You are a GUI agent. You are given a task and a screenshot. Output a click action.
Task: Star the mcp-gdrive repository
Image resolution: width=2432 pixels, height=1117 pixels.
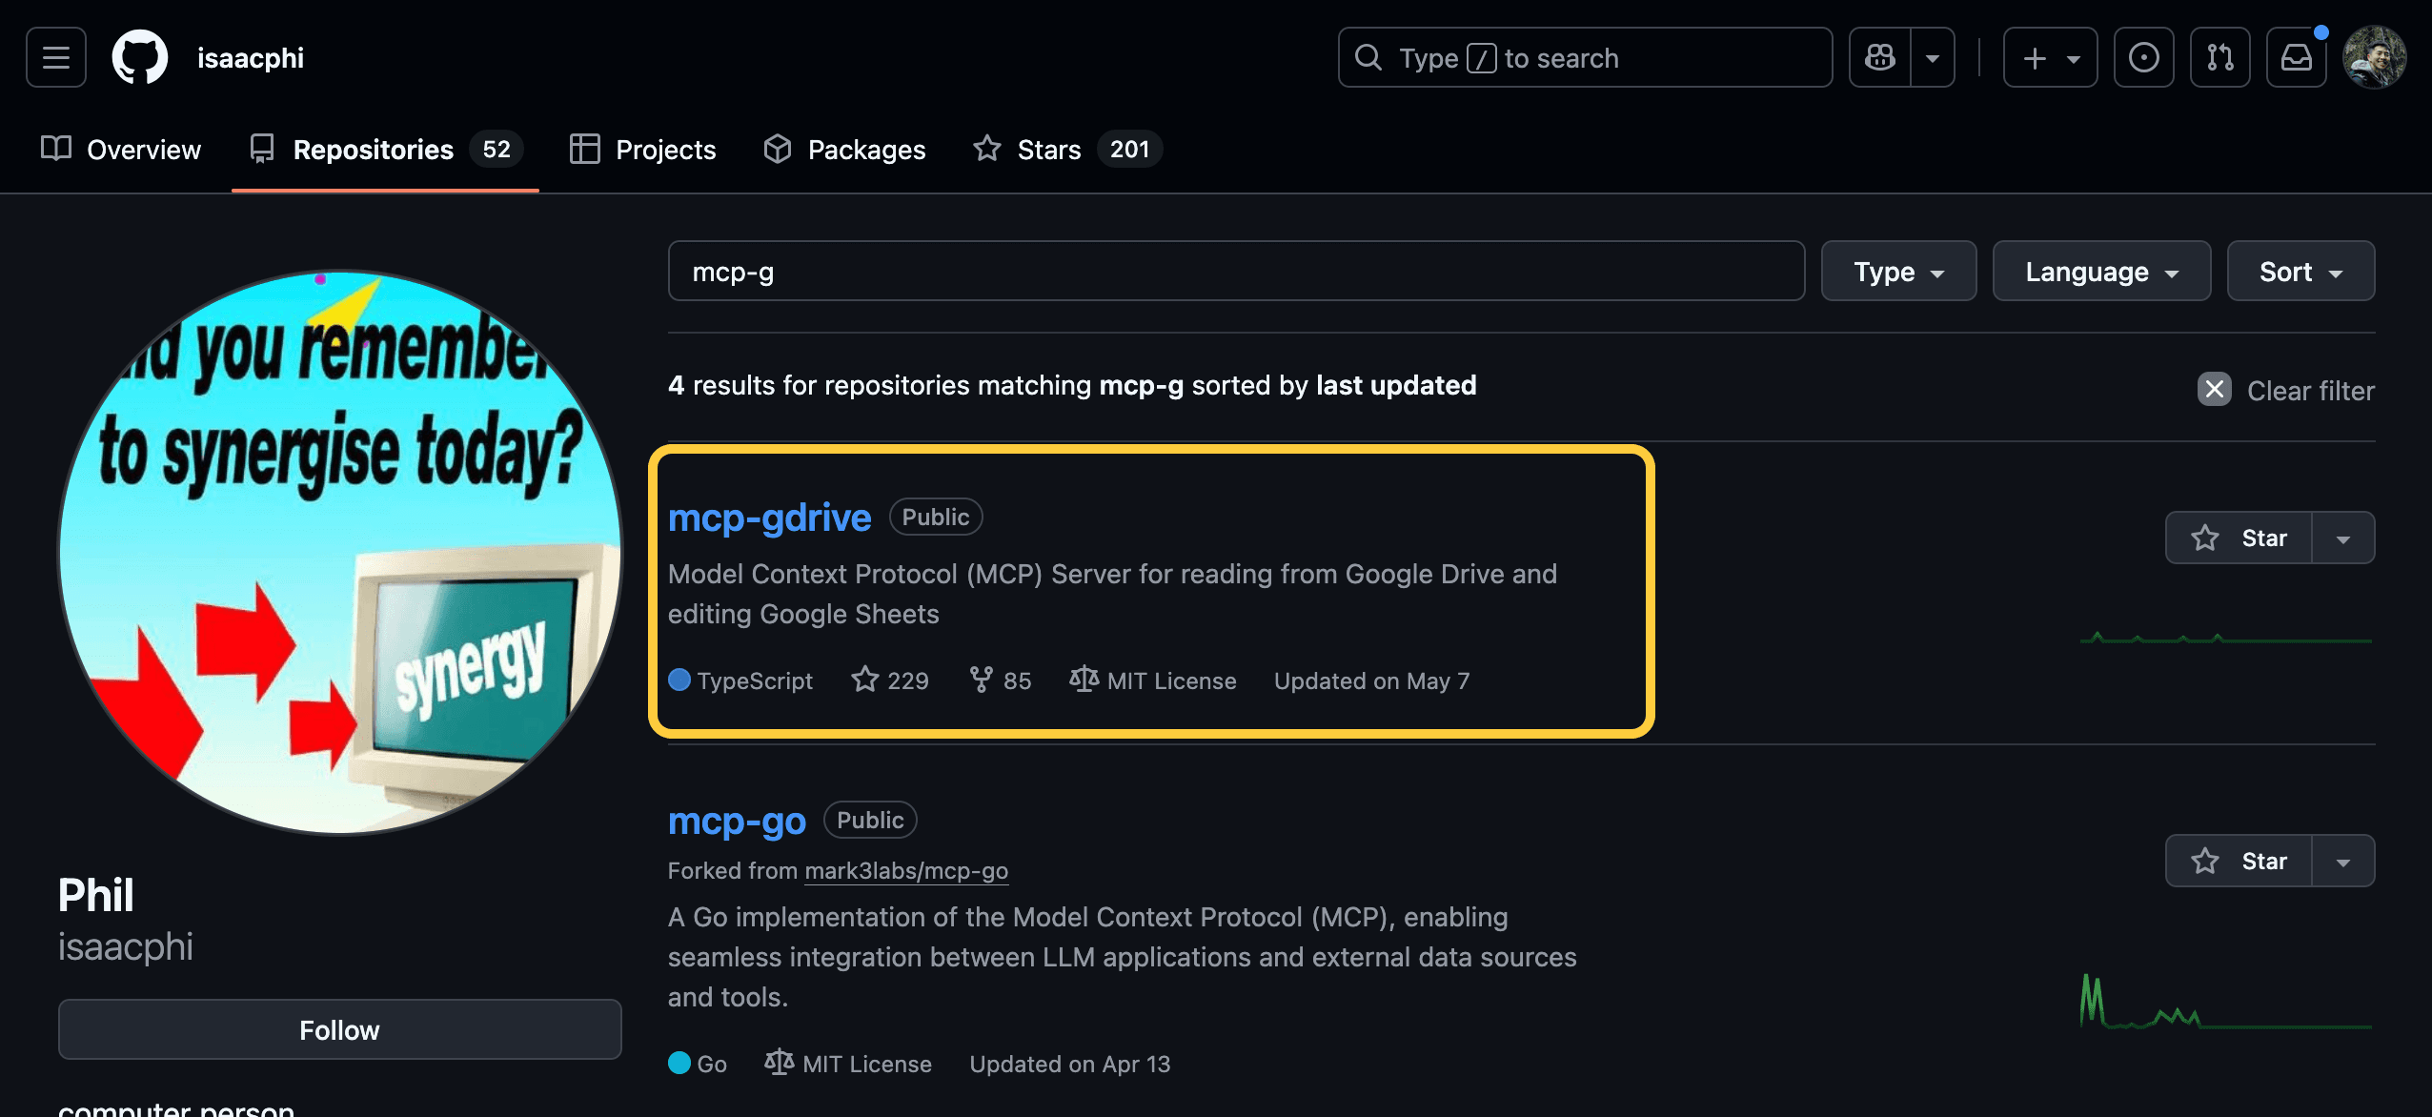[2239, 538]
